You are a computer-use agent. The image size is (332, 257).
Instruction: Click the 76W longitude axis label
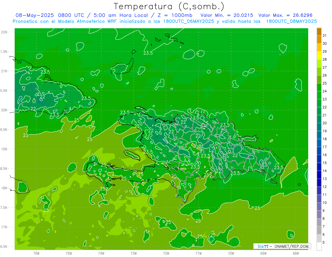36,253
